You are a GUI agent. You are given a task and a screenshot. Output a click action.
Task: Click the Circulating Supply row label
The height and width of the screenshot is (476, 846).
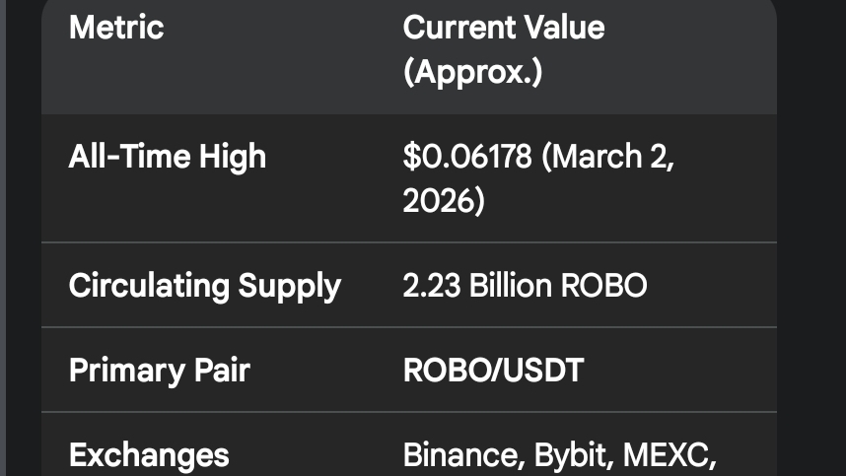[204, 286]
